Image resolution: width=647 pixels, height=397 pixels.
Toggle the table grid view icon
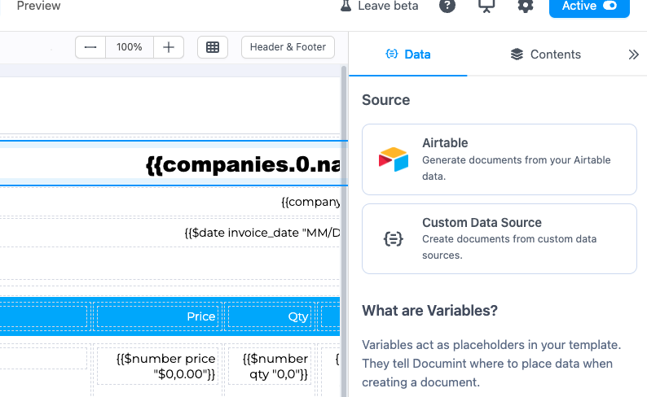point(213,47)
